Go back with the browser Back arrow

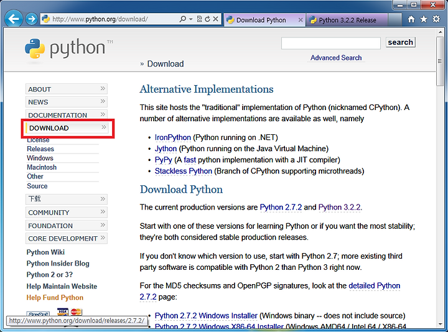point(14,19)
